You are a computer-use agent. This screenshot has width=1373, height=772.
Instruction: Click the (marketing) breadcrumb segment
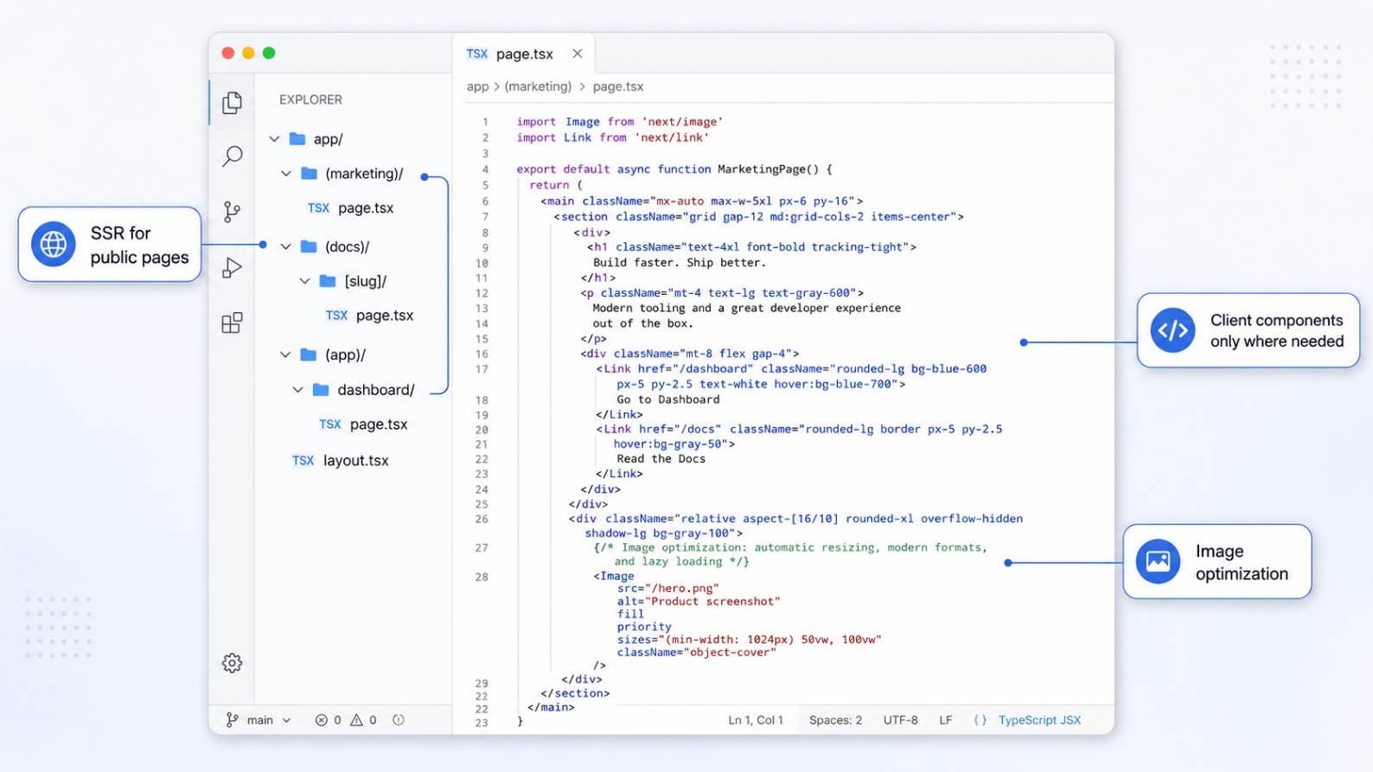click(x=538, y=86)
